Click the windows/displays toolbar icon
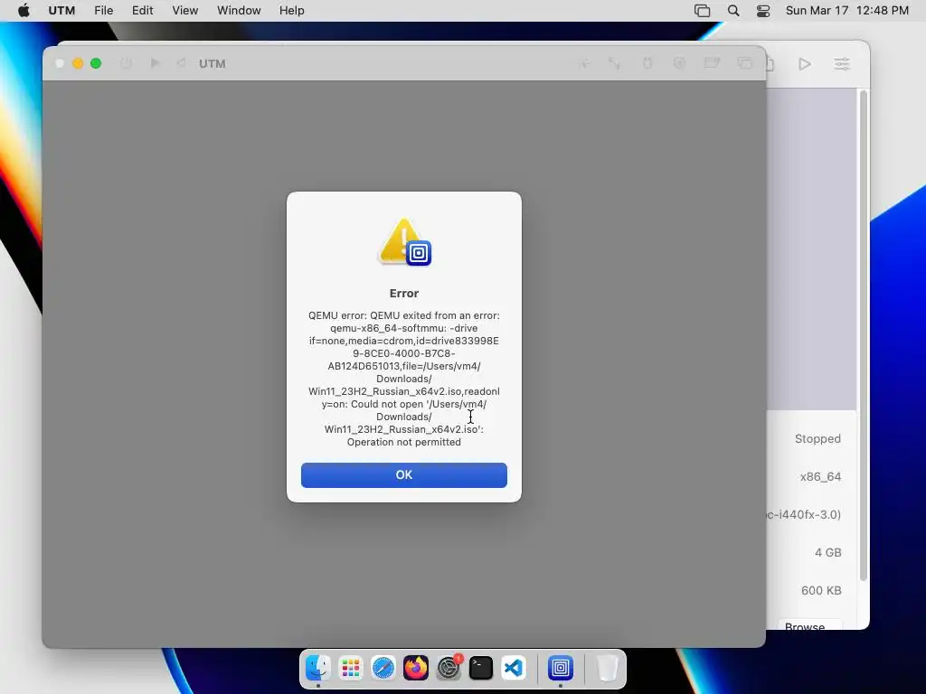 pos(745,63)
